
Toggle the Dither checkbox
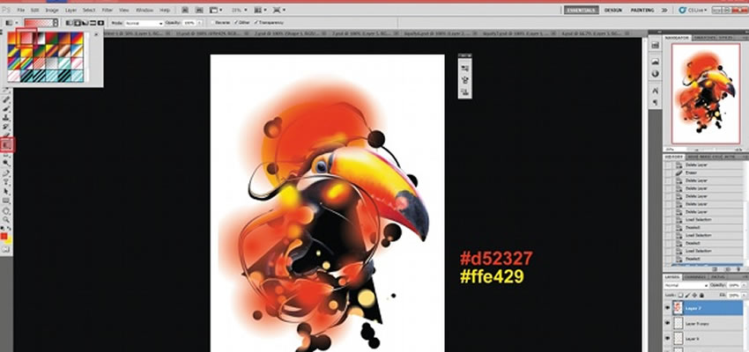235,23
